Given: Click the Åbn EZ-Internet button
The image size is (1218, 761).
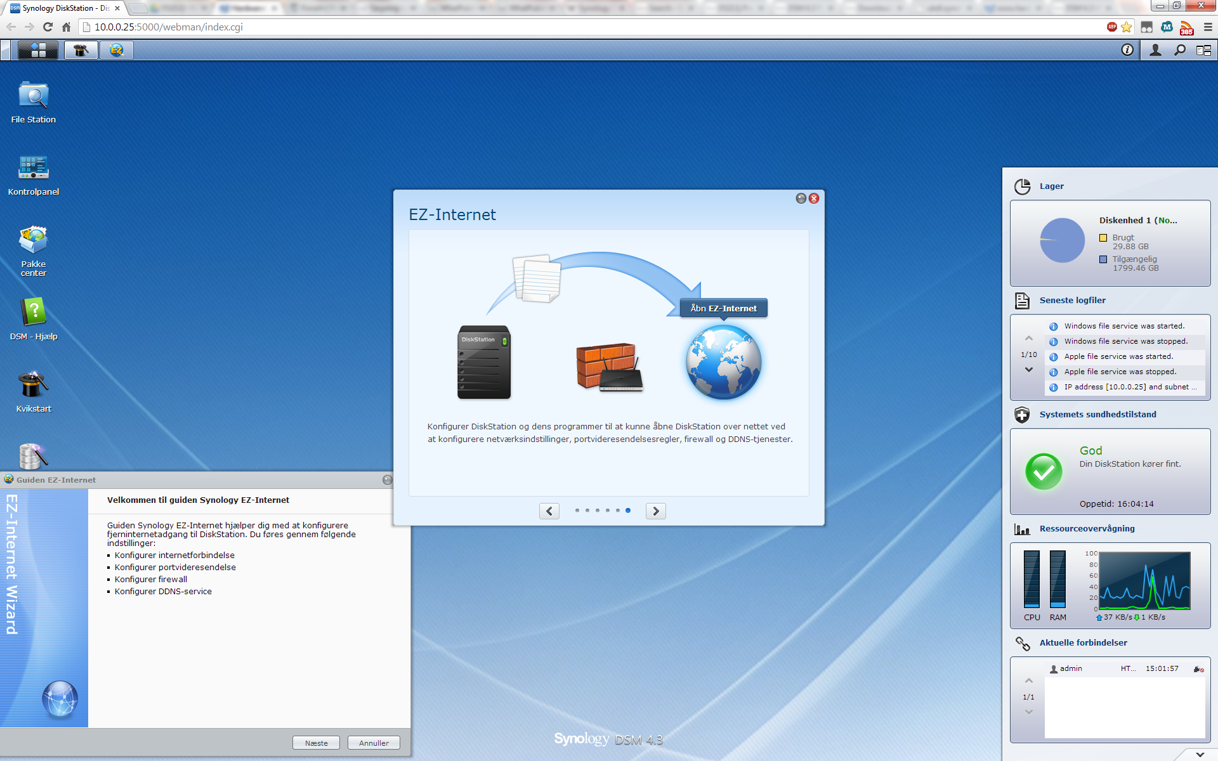Looking at the screenshot, I should (x=724, y=308).
